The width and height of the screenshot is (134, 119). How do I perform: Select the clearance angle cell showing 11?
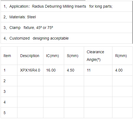[x=98, y=70]
